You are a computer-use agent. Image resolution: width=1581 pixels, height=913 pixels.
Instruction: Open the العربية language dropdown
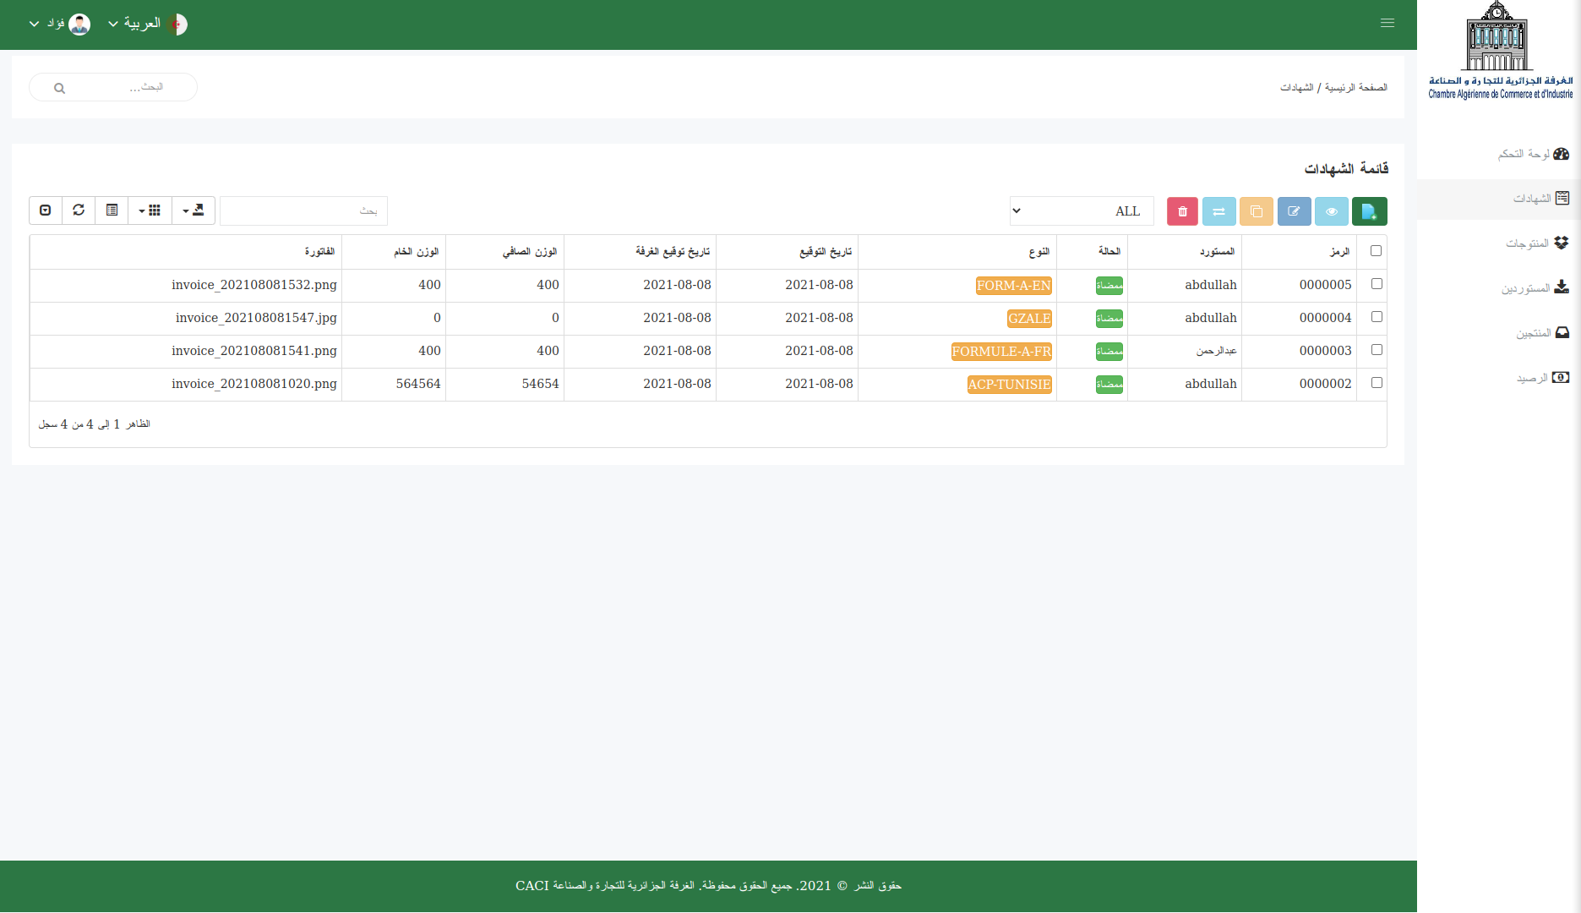[142, 24]
